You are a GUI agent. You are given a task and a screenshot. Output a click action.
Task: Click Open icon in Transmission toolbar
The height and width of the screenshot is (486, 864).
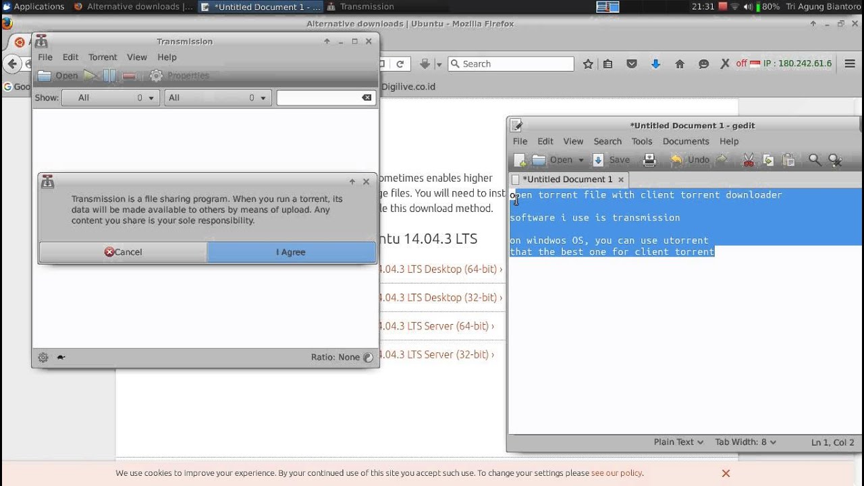pyautogui.click(x=57, y=76)
